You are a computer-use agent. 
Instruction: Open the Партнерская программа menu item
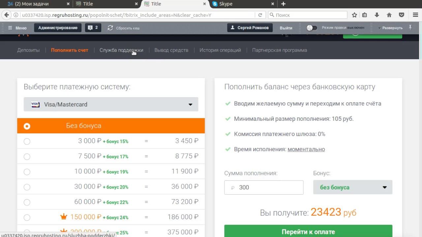pos(280,50)
